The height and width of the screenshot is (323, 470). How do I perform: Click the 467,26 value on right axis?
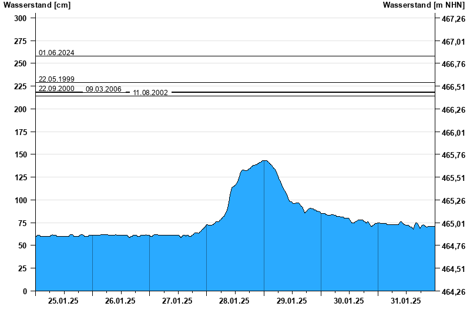pos(453,19)
